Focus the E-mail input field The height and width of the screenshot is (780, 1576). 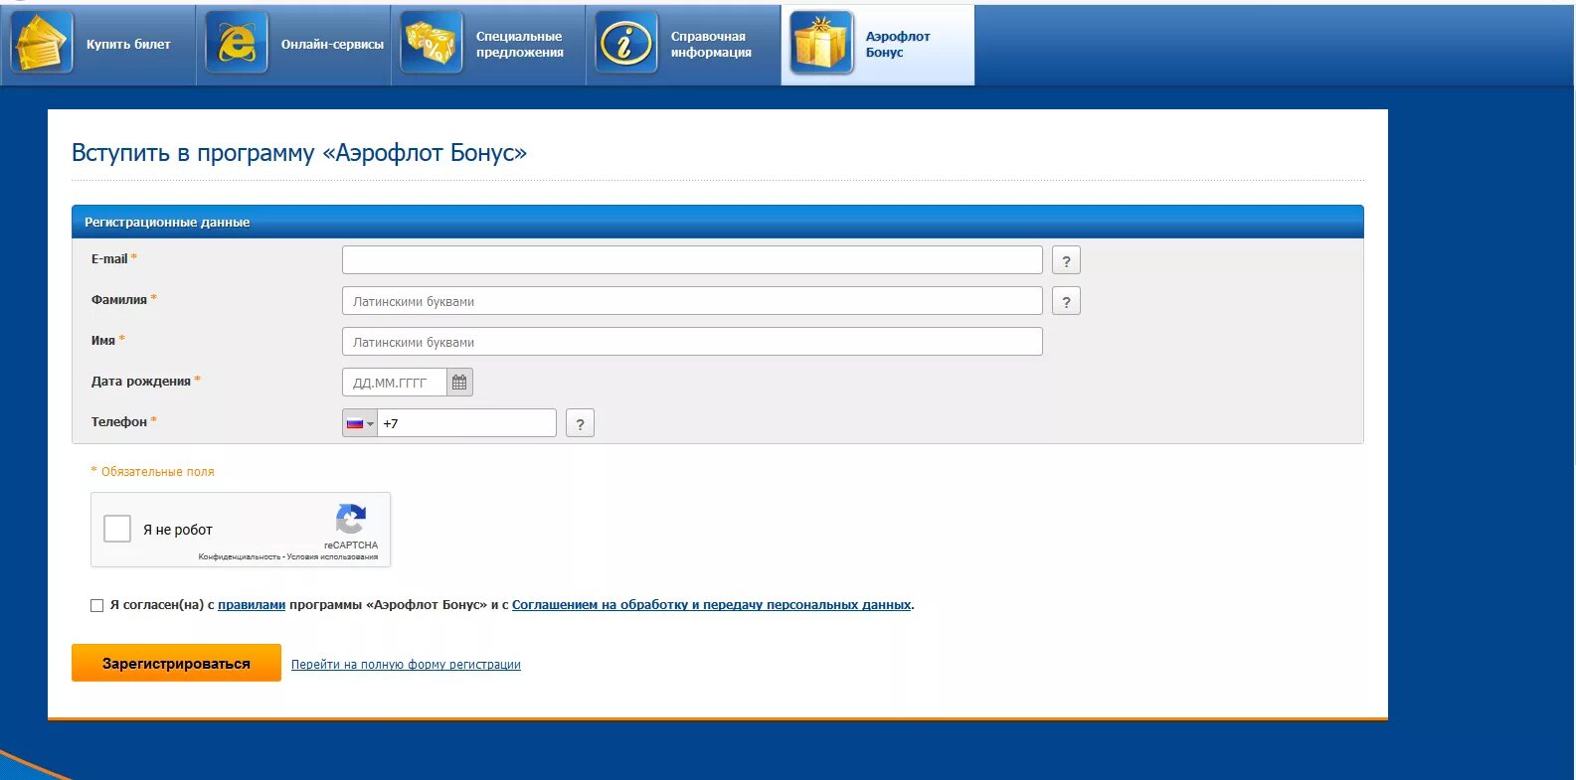click(692, 260)
